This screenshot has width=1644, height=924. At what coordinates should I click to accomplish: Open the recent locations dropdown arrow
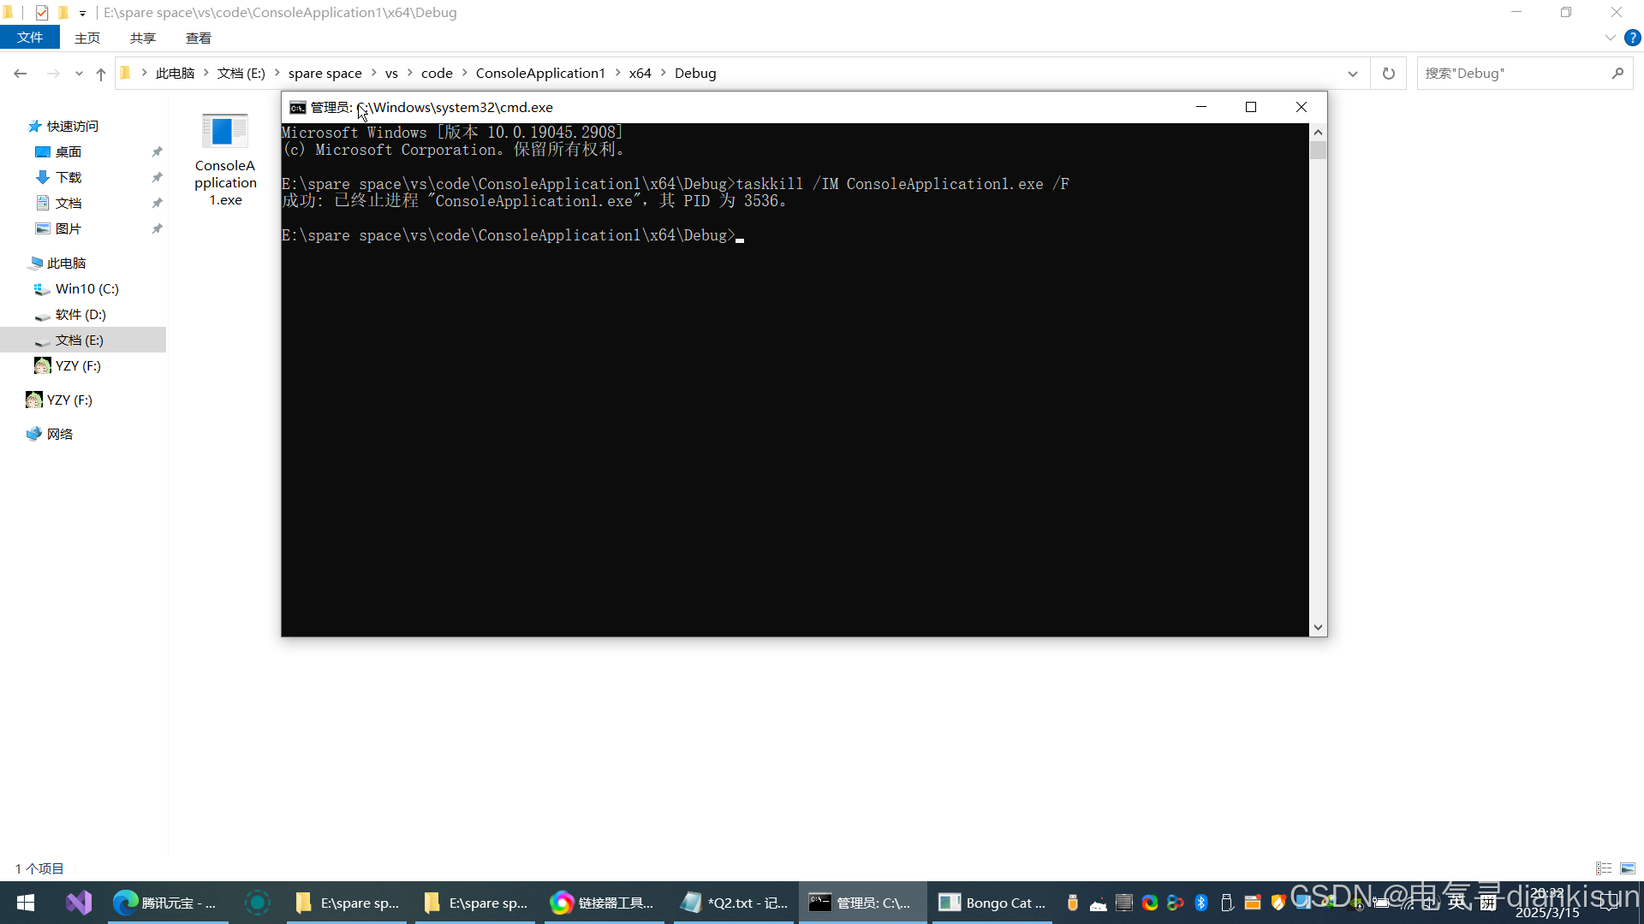point(79,74)
